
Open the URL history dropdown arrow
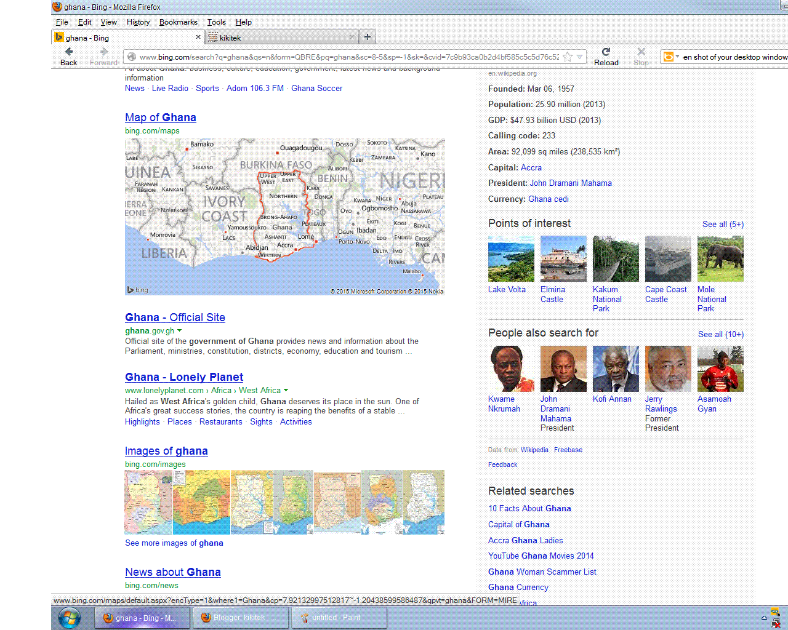point(579,57)
